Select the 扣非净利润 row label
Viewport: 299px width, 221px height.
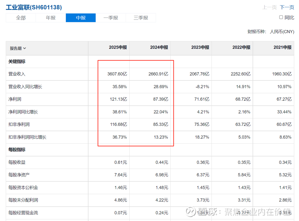coord(19,124)
